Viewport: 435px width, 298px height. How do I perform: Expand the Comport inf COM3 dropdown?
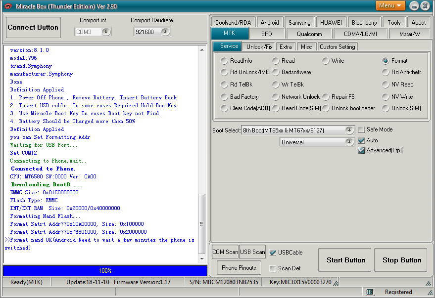(106, 32)
